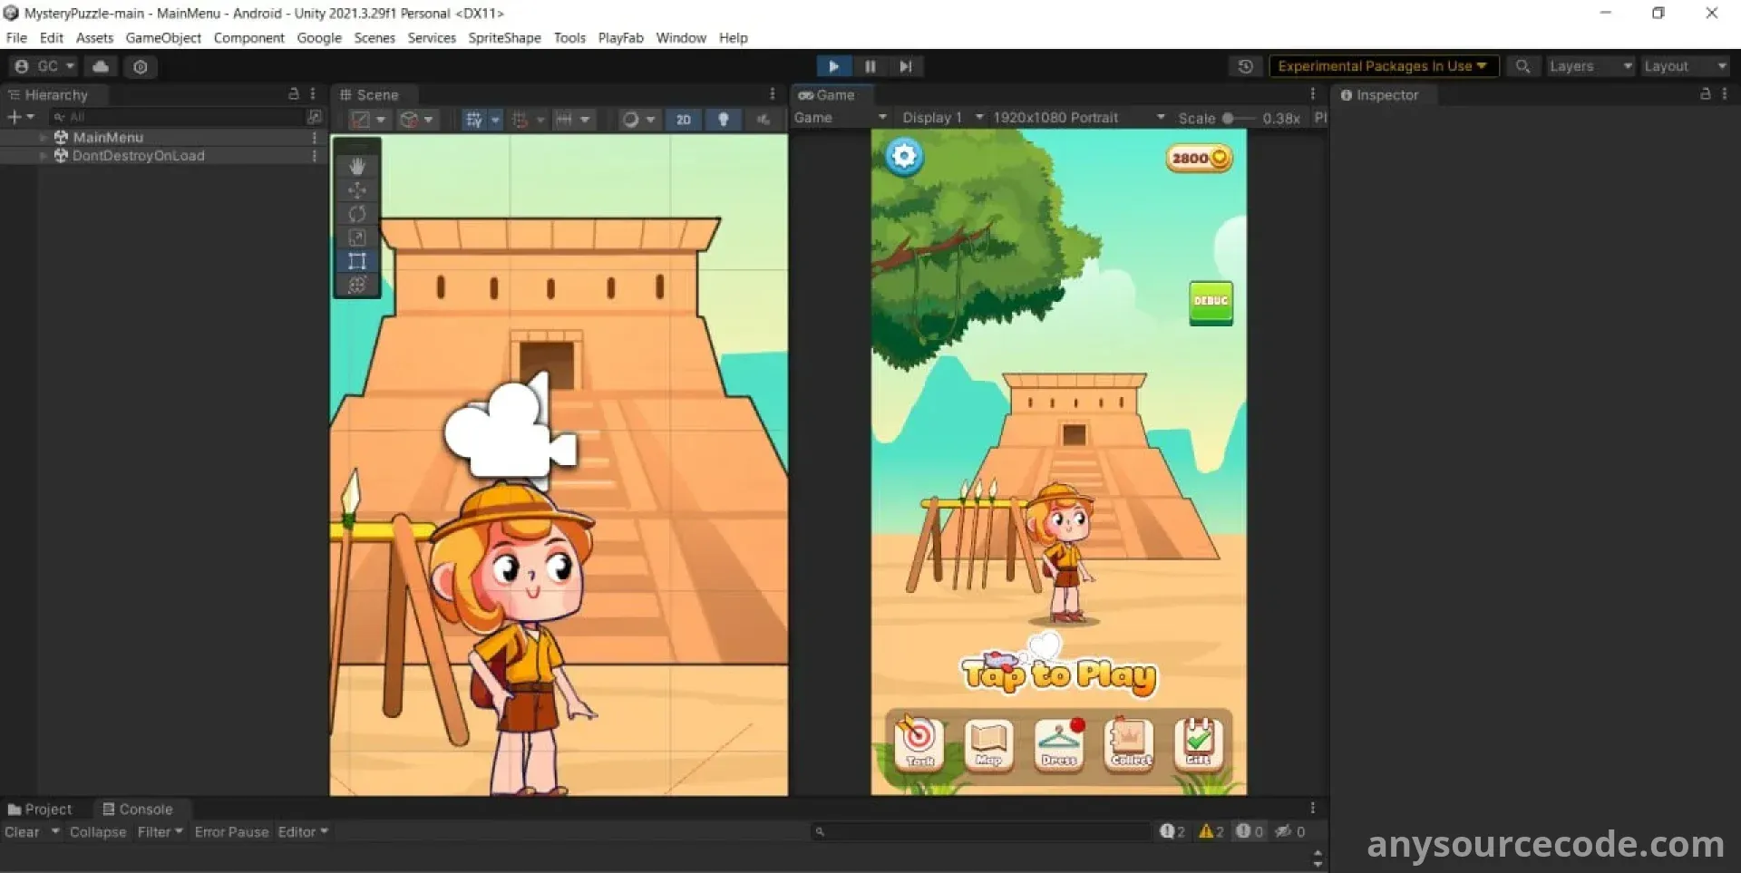Toggle 2D mode in Scene view
Screen dimensions: 1741x873
pyautogui.click(x=683, y=119)
